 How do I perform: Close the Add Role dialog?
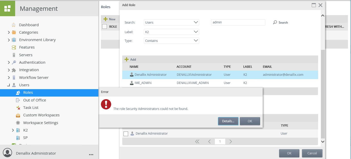[320, 5]
